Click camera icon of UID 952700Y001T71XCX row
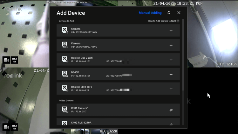 coord(65,30)
